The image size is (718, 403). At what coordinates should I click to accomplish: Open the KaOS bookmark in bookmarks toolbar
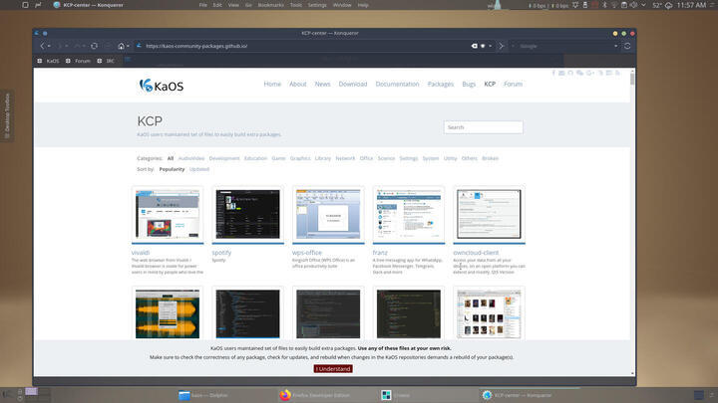pos(49,61)
